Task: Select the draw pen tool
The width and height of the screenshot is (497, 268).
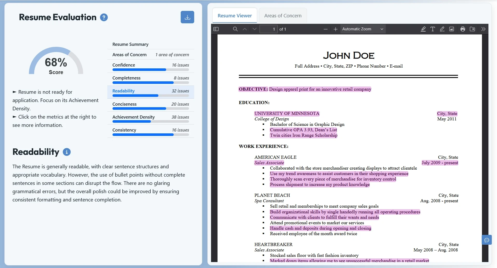Action: (442, 29)
